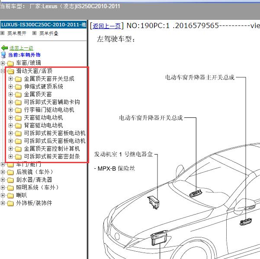Click the LUXUS-IS300C250C-2010-2011 header bar
Viewport: 260px width, 259px height.
pyautogui.click(x=43, y=25)
